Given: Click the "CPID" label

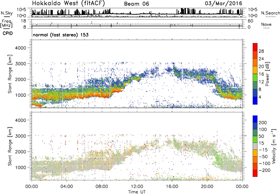Looking at the screenshot, I should tap(8, 33).
